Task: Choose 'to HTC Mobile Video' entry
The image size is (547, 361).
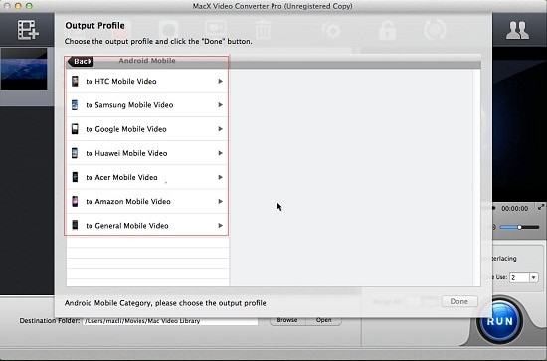Action: pyautogui.click(x=147, y=81)
